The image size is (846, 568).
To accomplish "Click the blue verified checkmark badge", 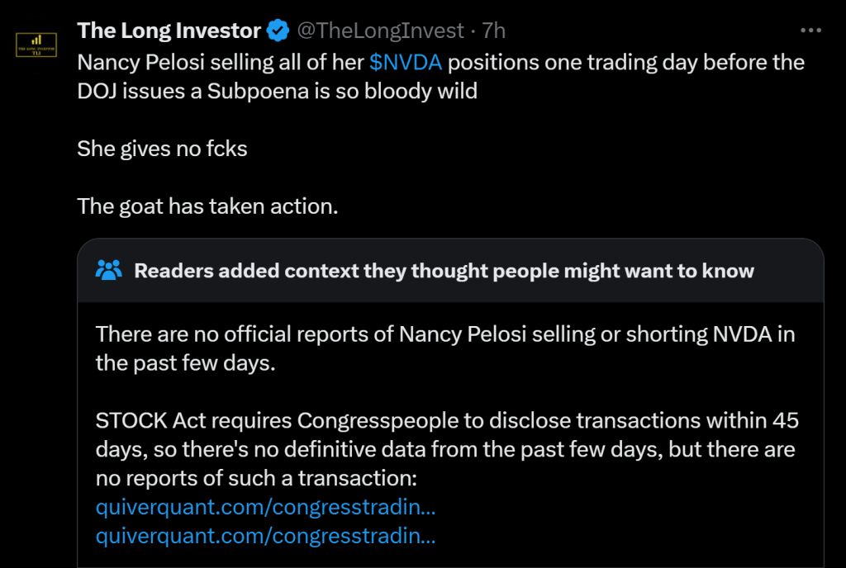I will click(x=278, y=31).
